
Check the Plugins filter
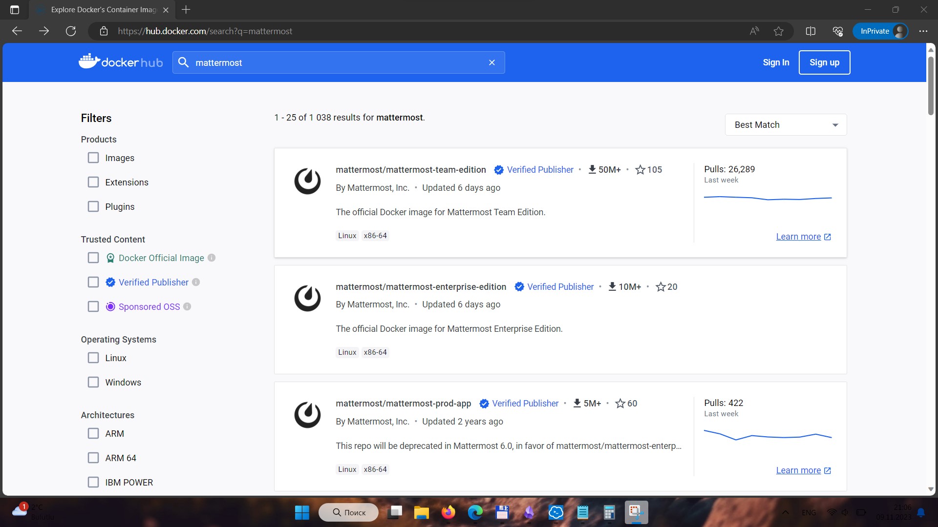(x=93, y=206)
